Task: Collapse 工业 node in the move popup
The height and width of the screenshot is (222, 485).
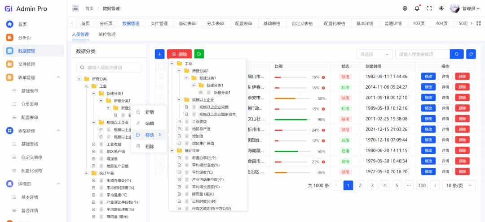Action: tap(172, 63)
